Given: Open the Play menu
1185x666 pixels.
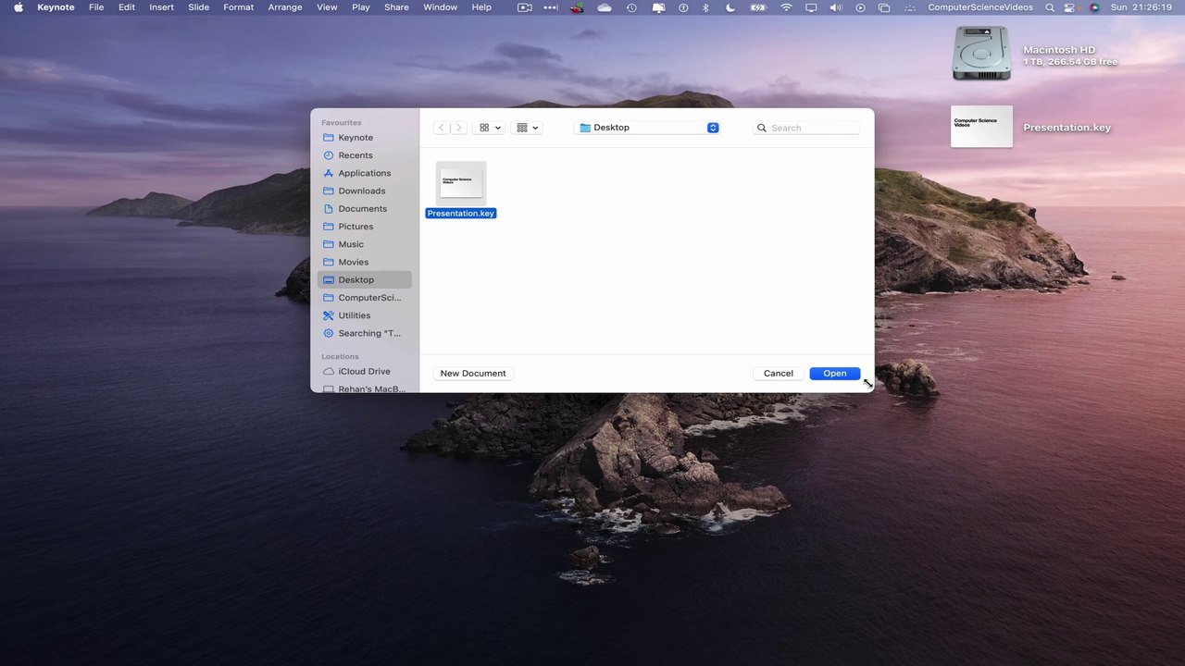Looking at the screenshot, I should [361, 7].
